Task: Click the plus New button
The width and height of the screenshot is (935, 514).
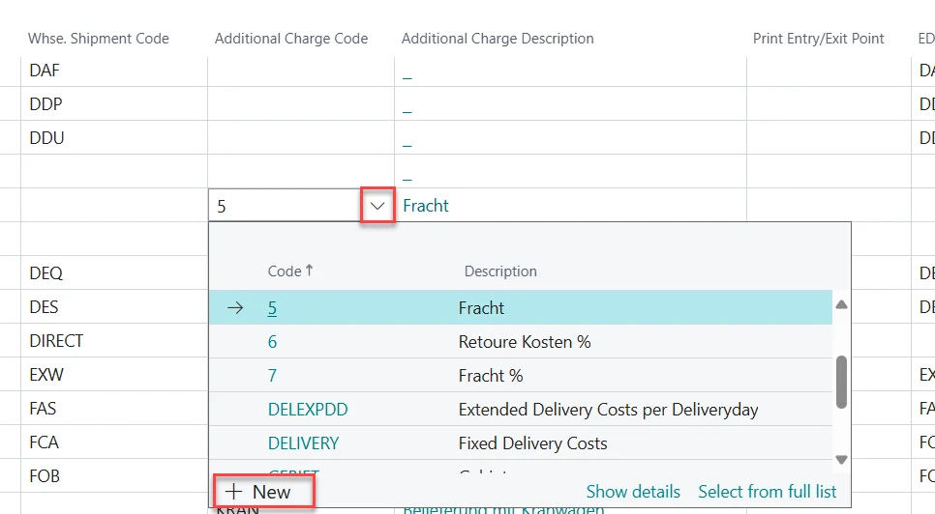Action: point(263,492)
